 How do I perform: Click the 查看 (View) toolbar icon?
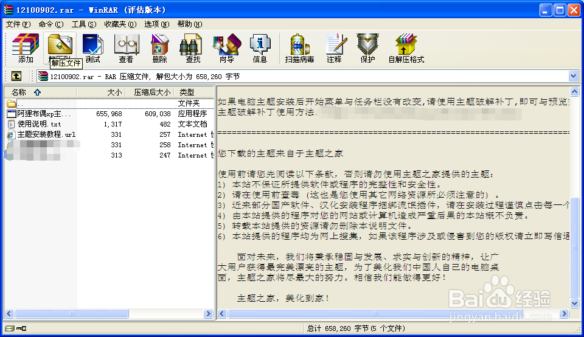127,48
